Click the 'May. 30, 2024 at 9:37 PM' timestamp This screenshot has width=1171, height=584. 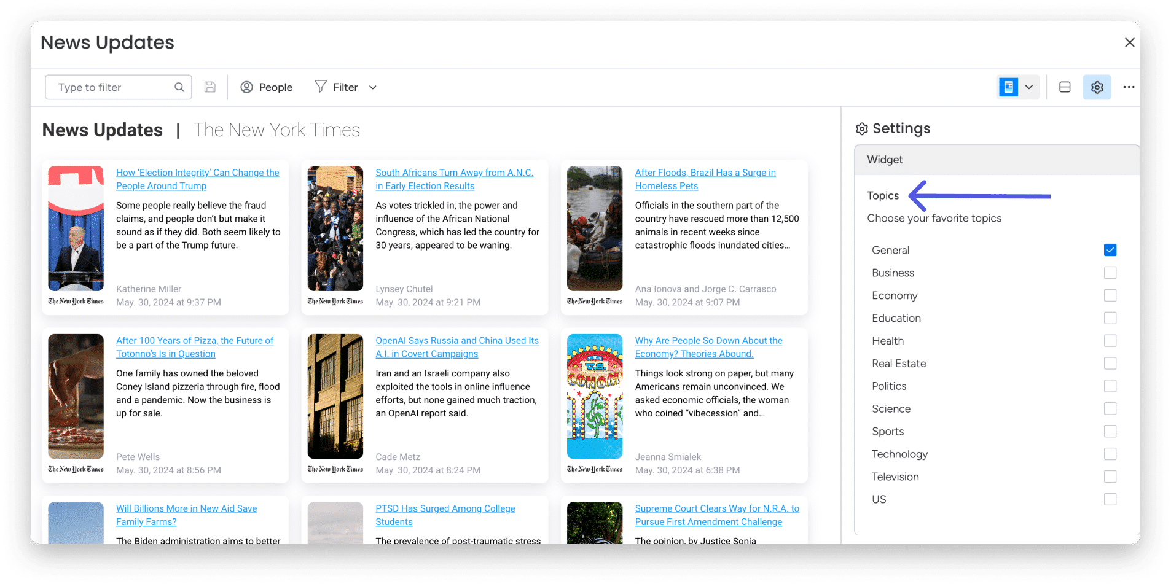tap(168, 302)
